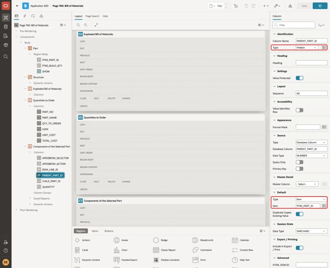The height and width of the screenshot is (268, 330).
Task: Open the Default Type Item dropdown
Action: tap(312, 199)
